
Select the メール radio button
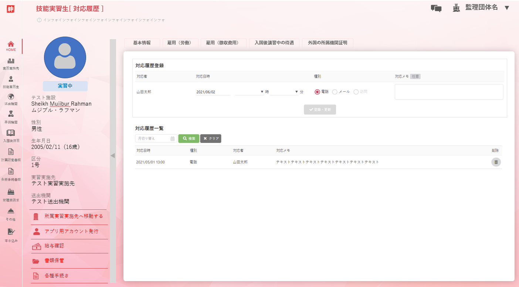[335, 92]
